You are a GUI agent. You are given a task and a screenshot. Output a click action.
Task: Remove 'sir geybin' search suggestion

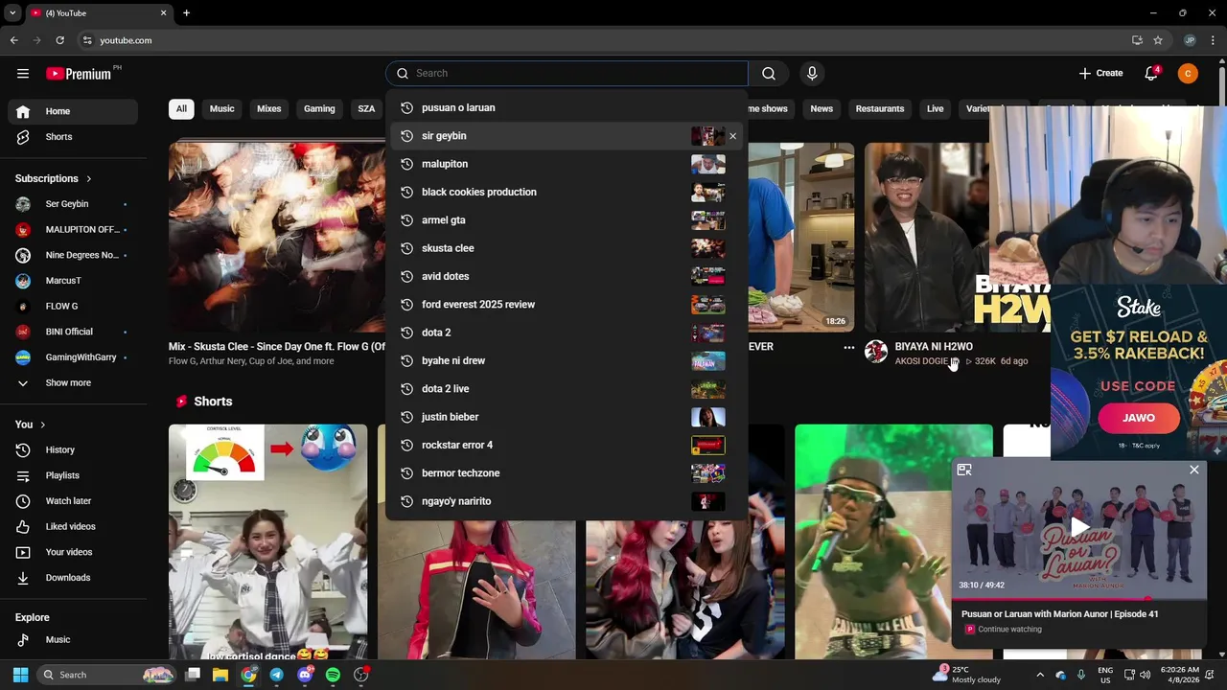point(733,136)
